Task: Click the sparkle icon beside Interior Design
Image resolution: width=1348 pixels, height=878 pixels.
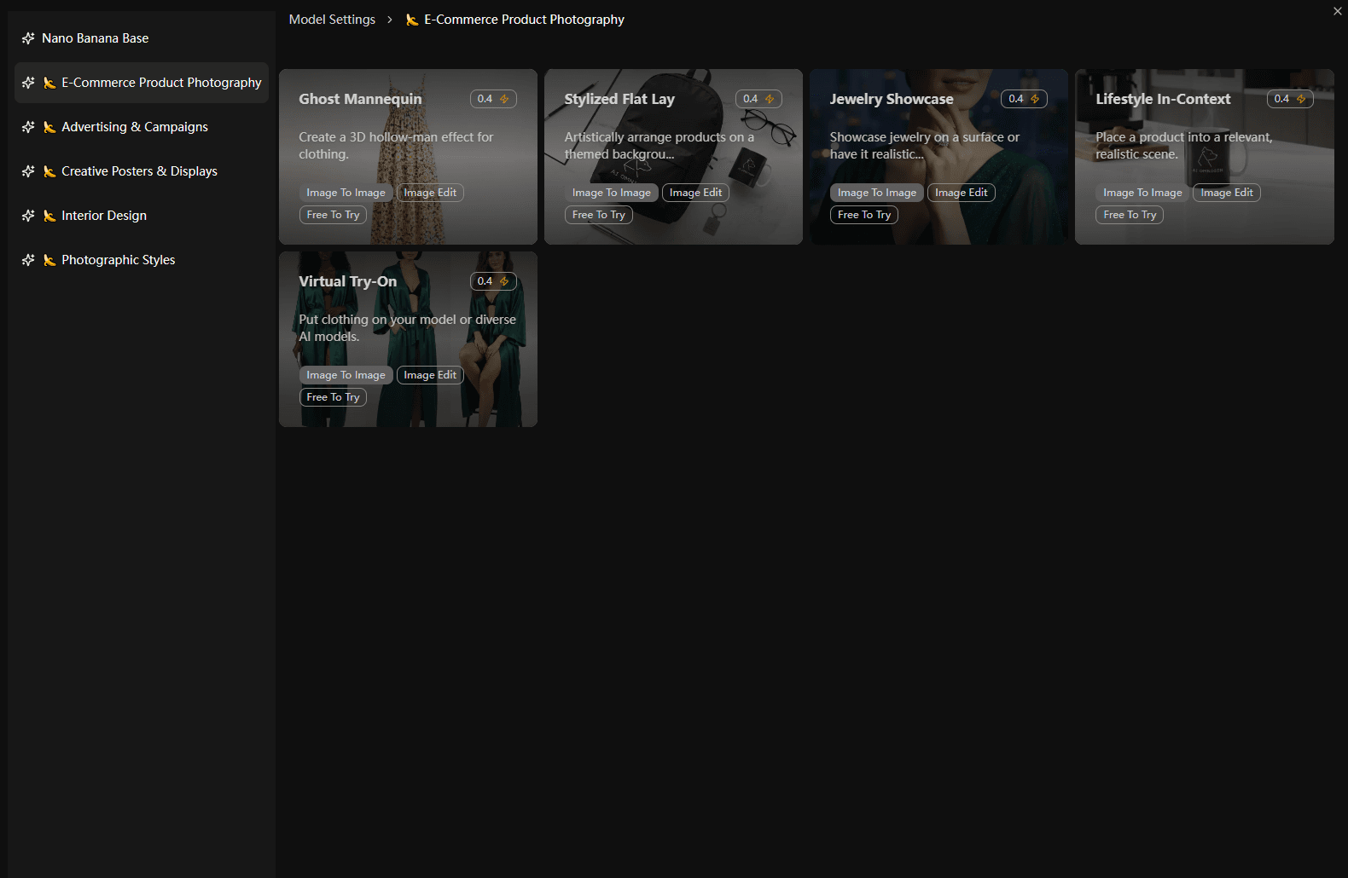Action: click(28, 216)
